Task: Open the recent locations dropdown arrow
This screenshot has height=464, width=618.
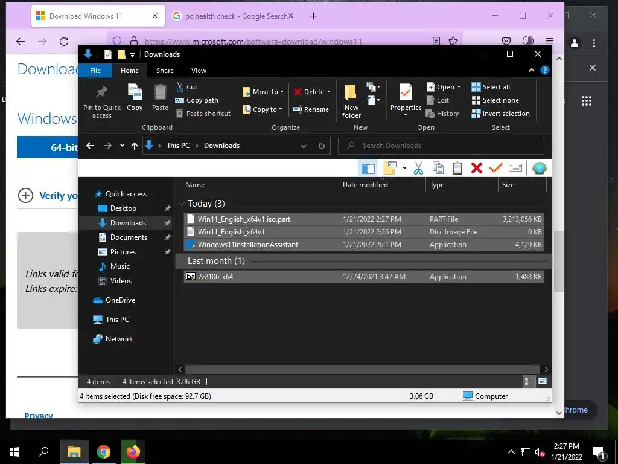Action: pos(122,146)
